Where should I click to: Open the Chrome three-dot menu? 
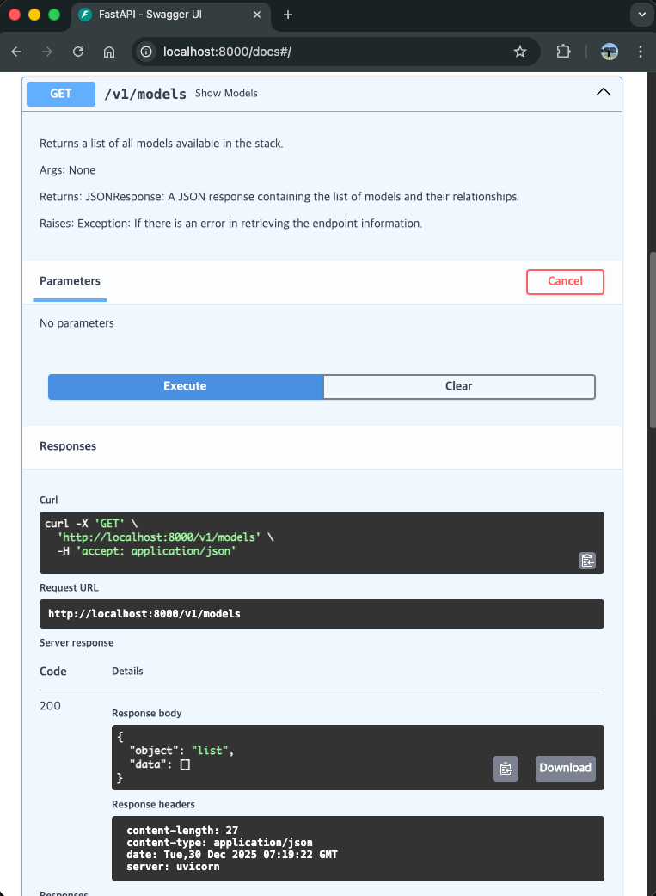click(640, 52)
